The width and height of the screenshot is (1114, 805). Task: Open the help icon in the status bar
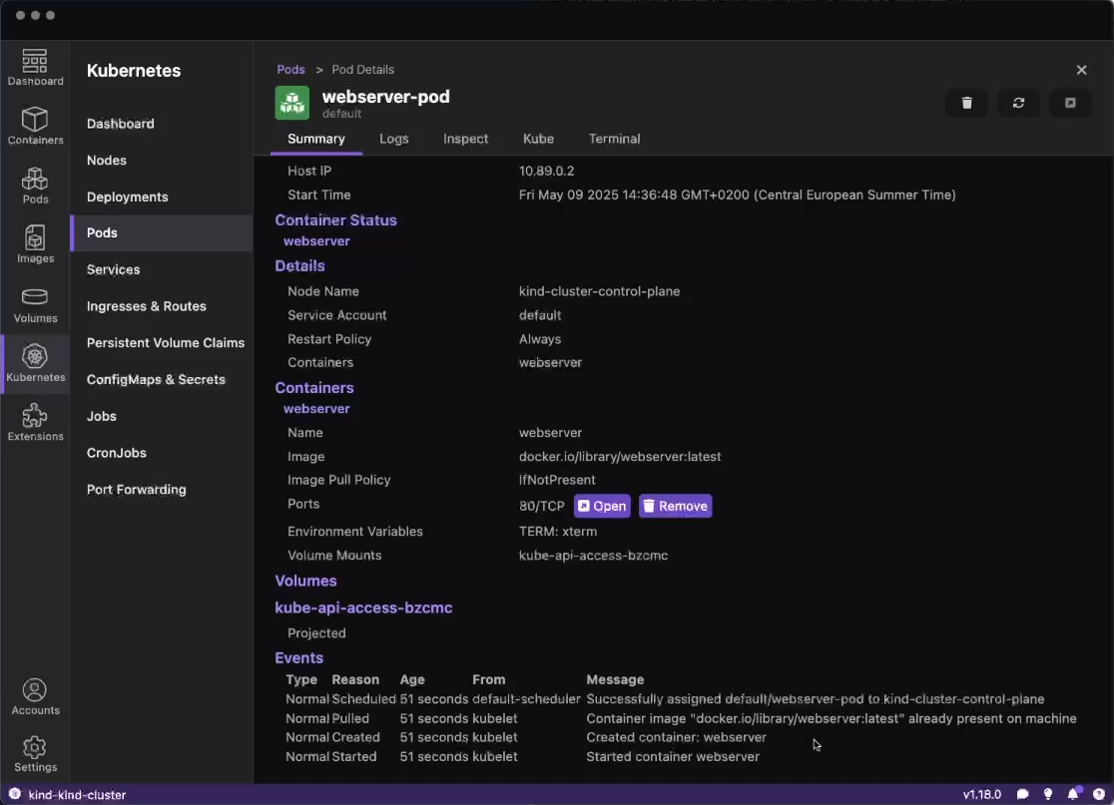pos(1096,794)
